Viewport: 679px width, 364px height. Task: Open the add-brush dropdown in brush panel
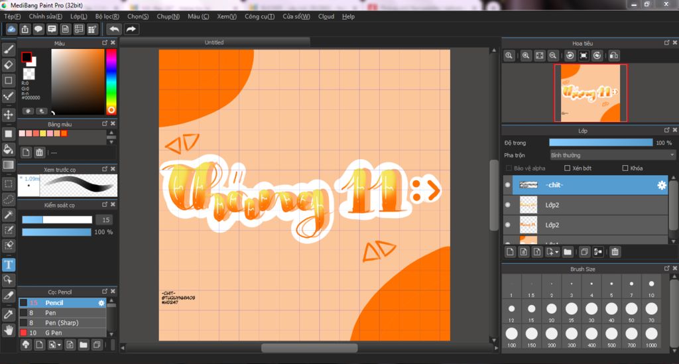[59, 345]
